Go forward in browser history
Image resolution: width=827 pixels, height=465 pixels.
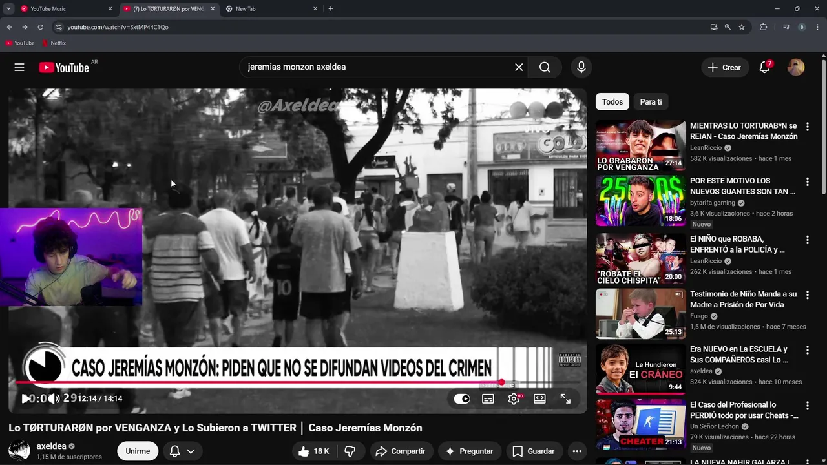click(x=25, y=27)
